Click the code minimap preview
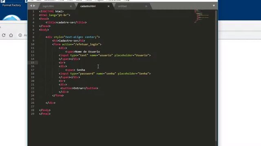 click(x=202, y=16)
